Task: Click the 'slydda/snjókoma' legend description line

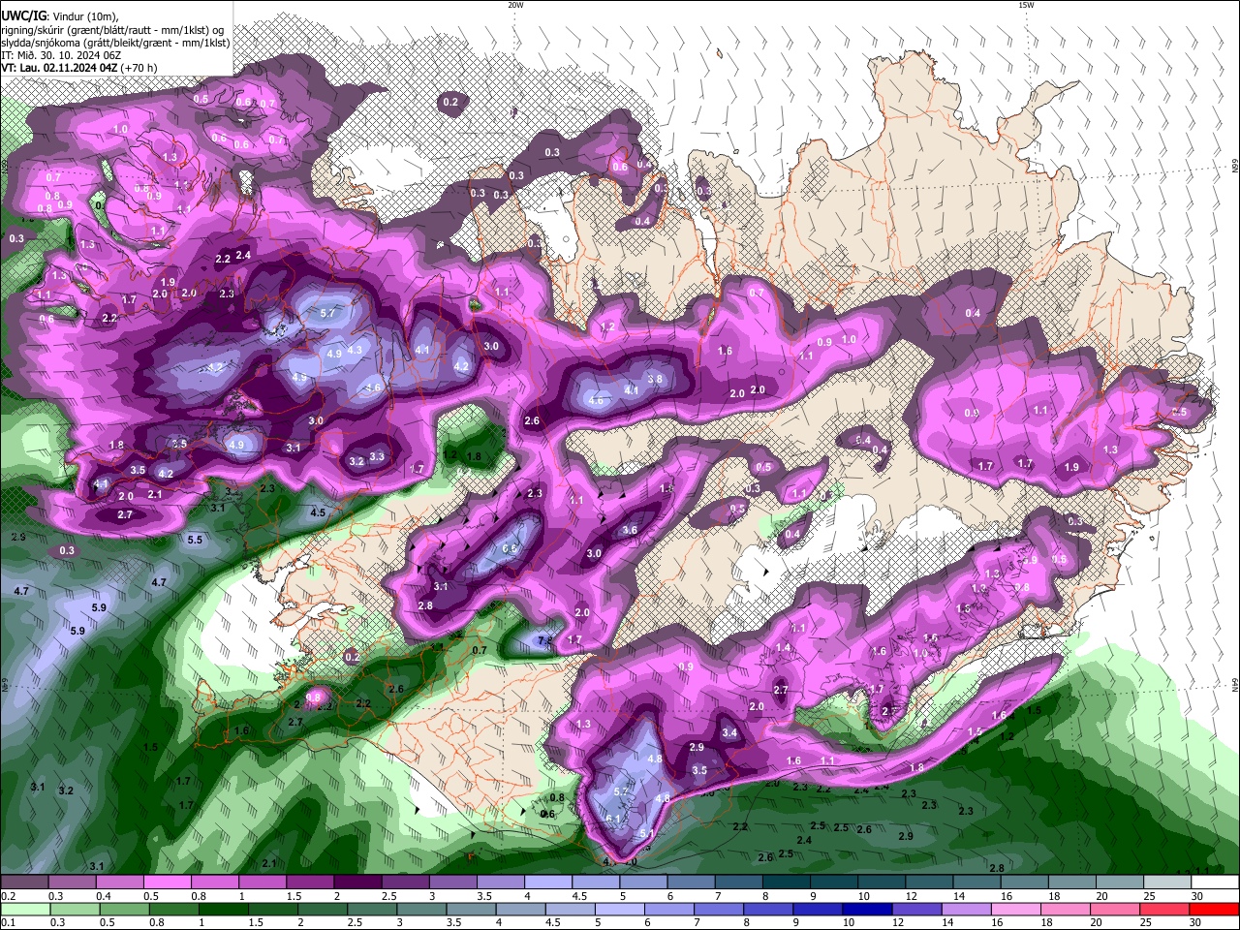Action: [116, 43]
